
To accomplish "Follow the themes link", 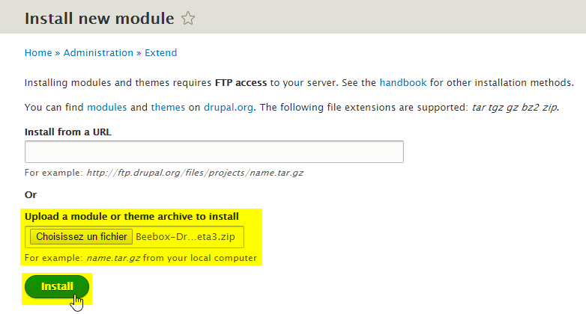I will coord(168,108).
